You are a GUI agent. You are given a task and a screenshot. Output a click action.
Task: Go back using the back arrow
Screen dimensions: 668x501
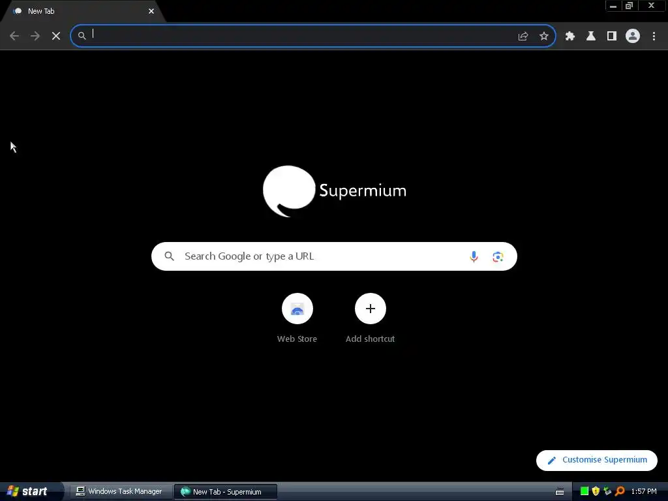(14, 36)
